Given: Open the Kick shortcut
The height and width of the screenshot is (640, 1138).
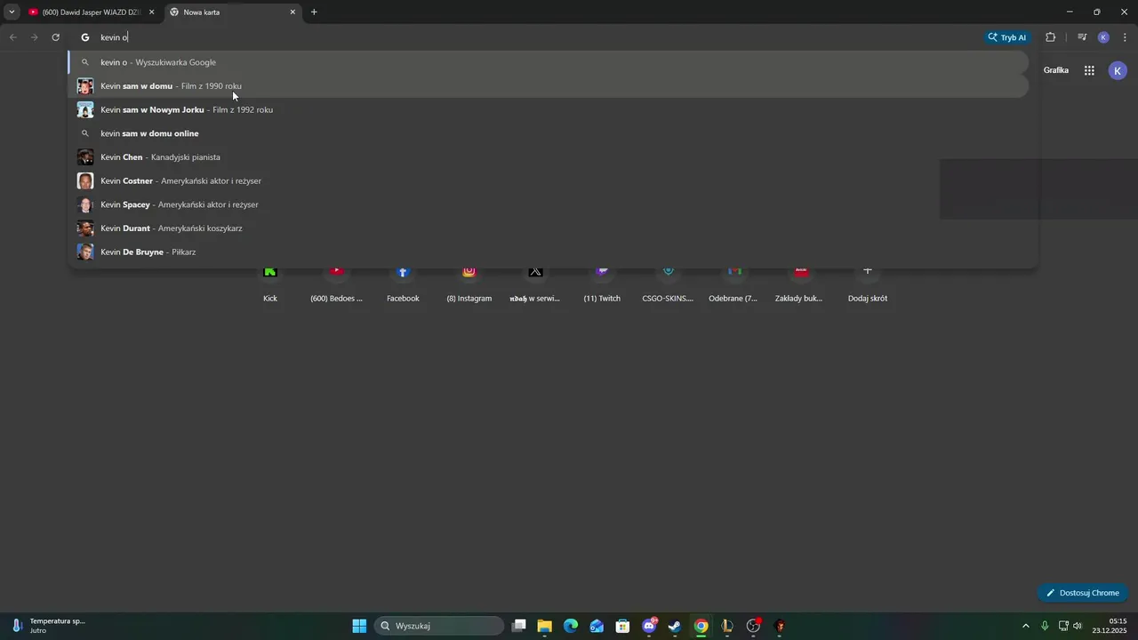Looking at the screenshot, I should click(x=270, y=284).
